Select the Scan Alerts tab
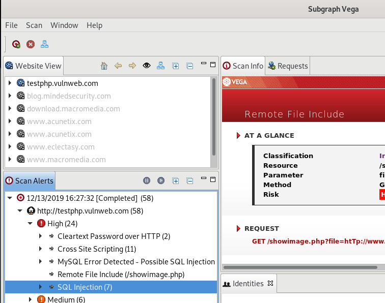 click(30, 180)
